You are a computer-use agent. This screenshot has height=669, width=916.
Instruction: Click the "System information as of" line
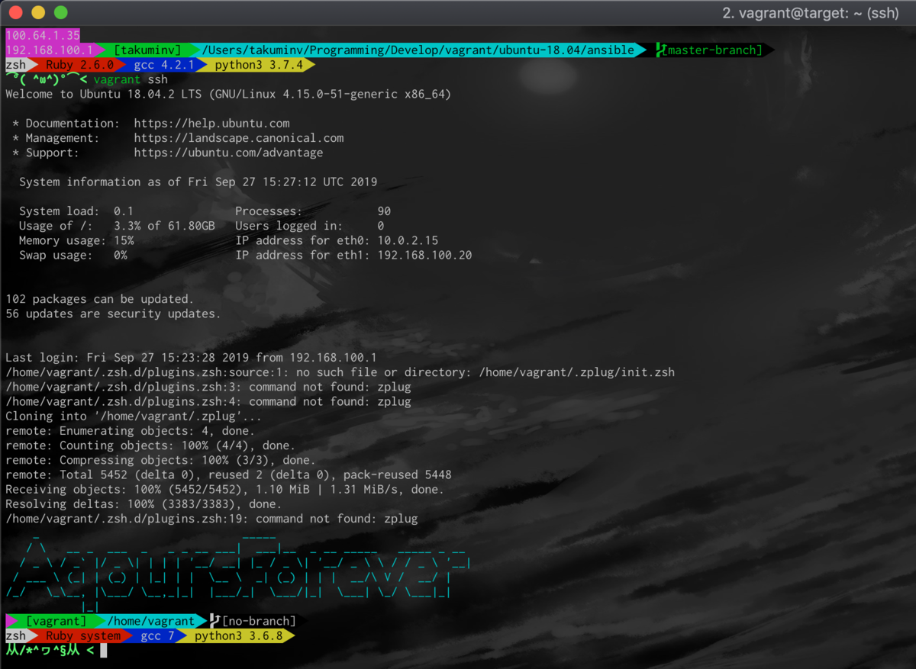pyautogui.click(x=198, y=182)
